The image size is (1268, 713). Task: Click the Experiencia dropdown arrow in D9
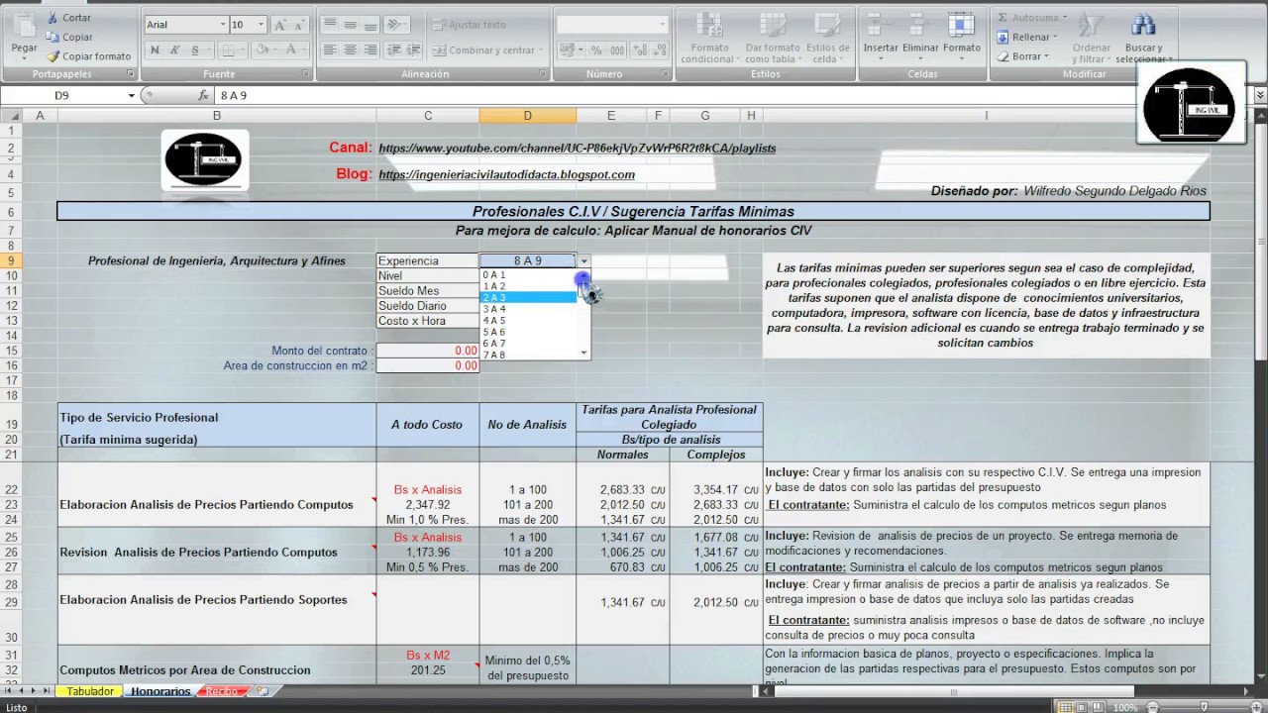pyautogui.click(x=583, y=261)
